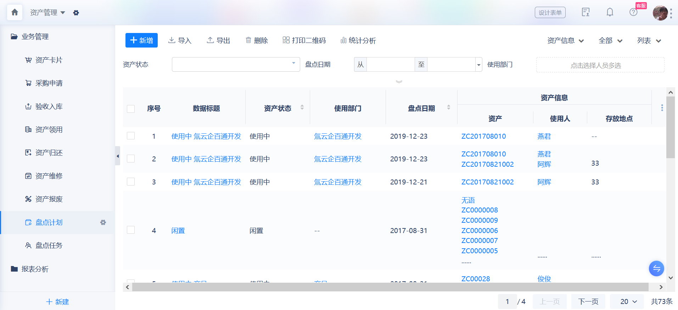Click 导入 import button
The height and width of the screenshot is (310, 678).
pos(180,40)
